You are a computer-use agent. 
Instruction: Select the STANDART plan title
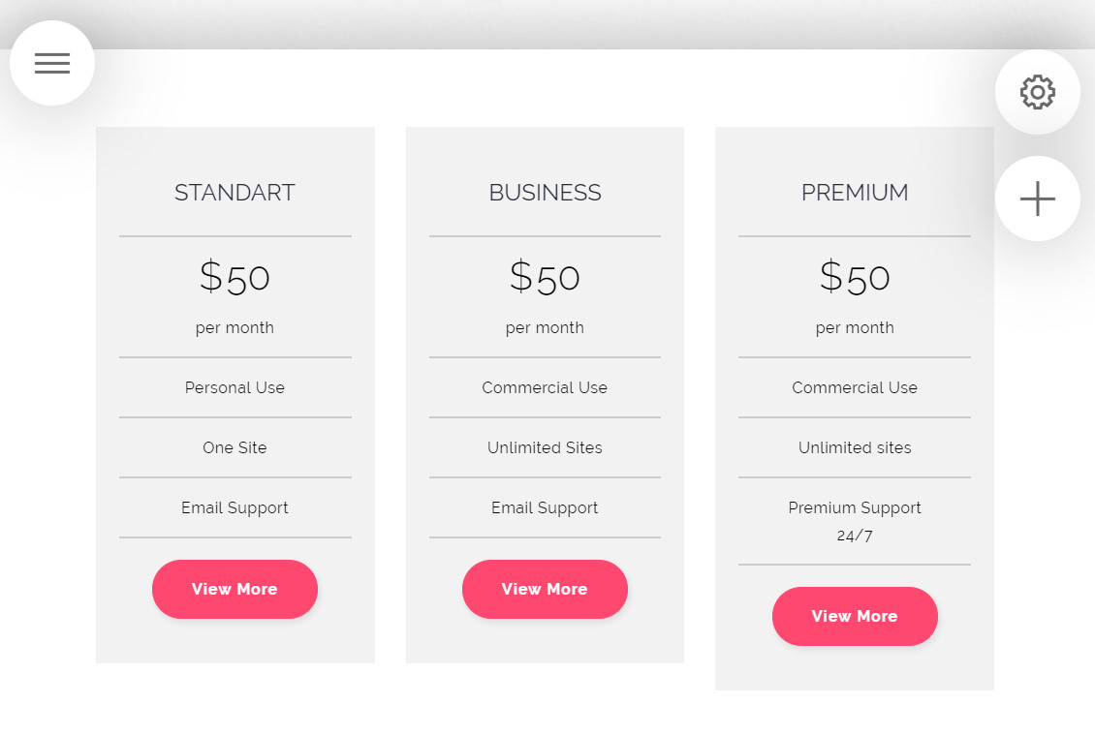click(235, 193)
